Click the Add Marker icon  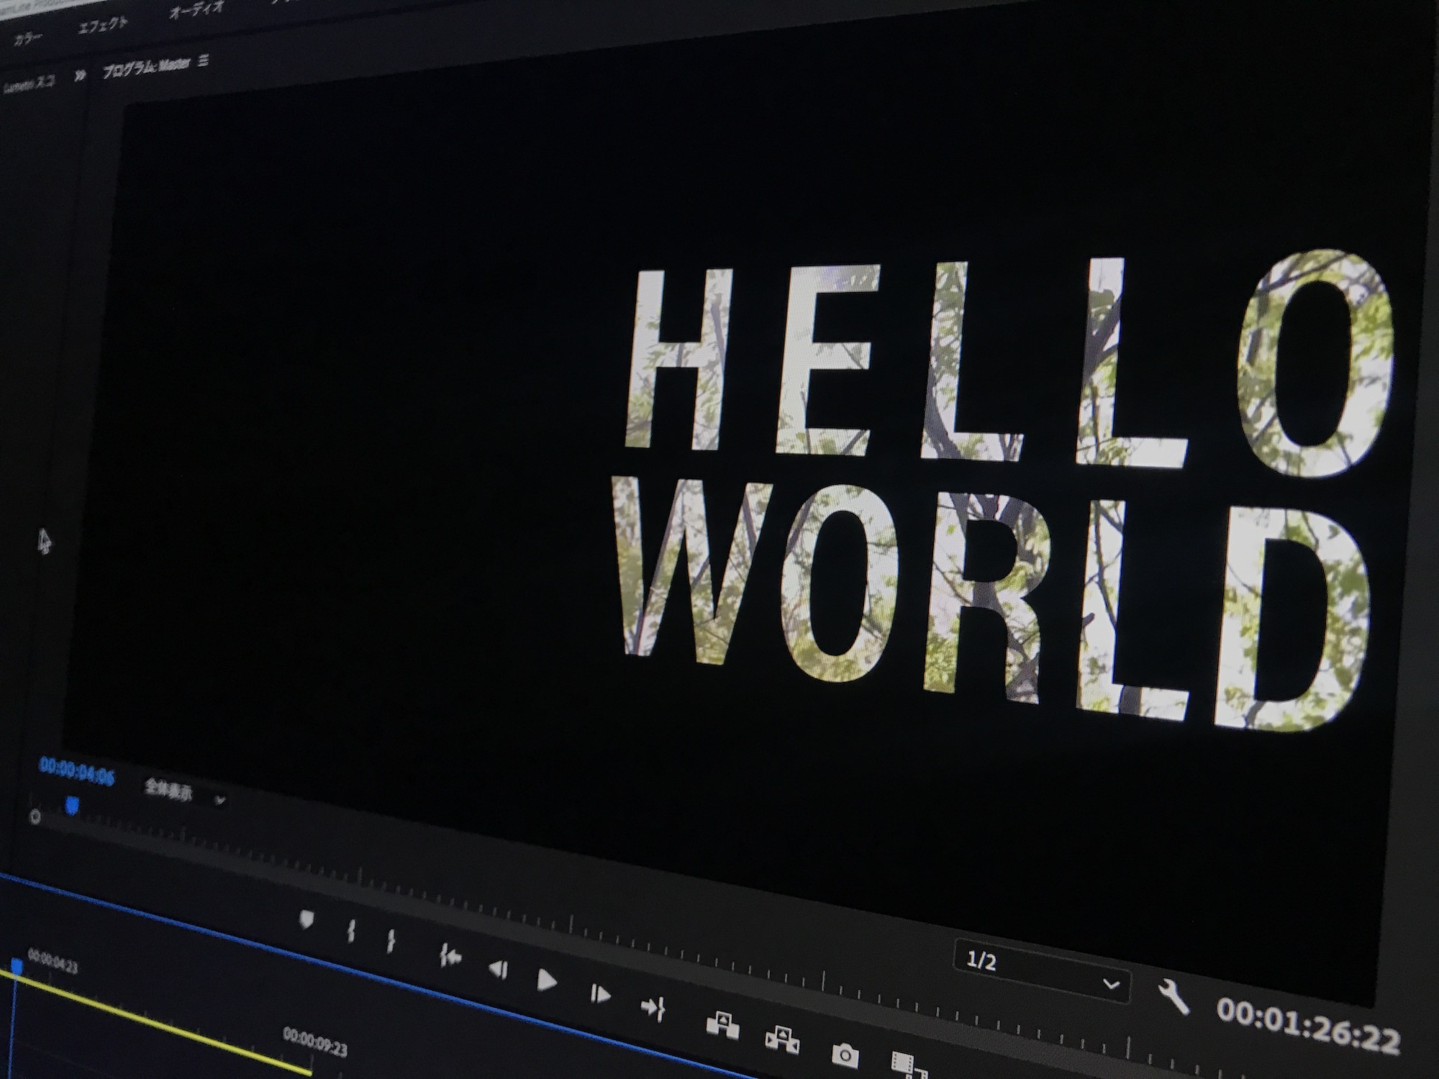pyautogui.click(x=307, y=919)
